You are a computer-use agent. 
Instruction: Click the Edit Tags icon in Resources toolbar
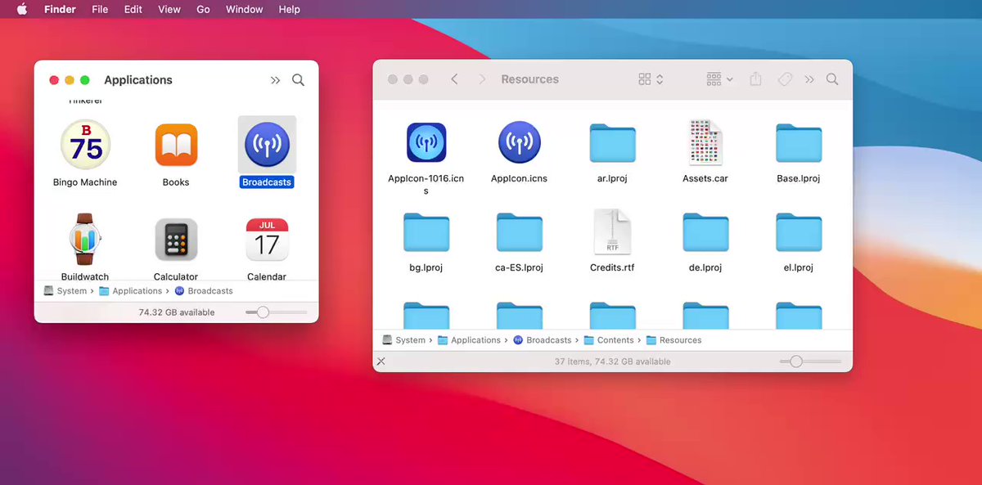tap(784, 79)
